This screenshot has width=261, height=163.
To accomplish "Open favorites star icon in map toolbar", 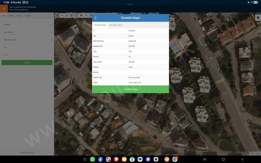I will coord(81,16).
